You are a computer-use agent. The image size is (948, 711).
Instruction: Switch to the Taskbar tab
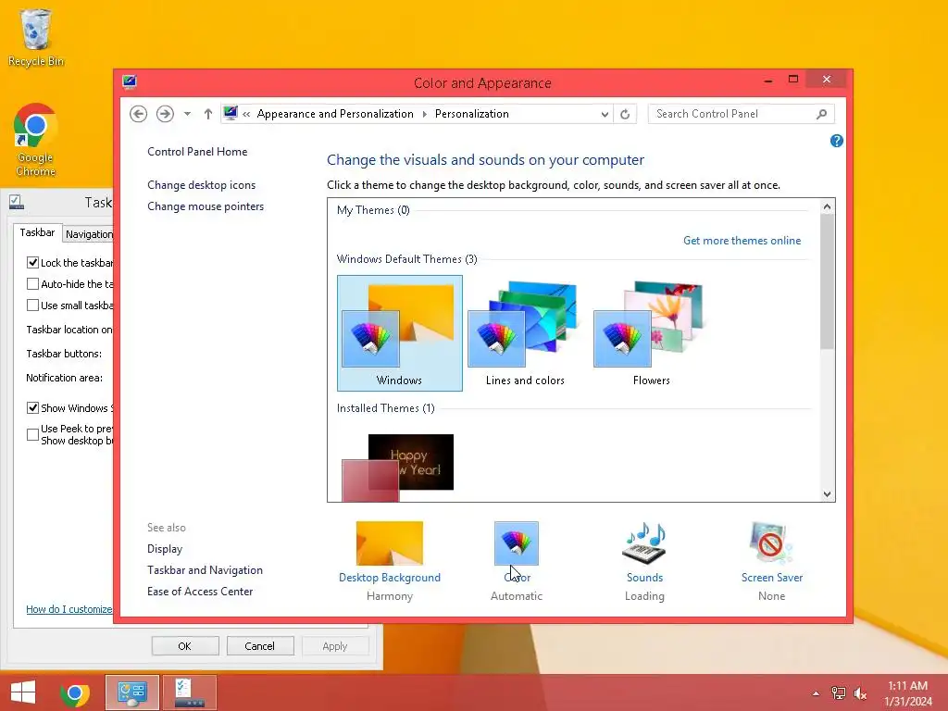37,232
